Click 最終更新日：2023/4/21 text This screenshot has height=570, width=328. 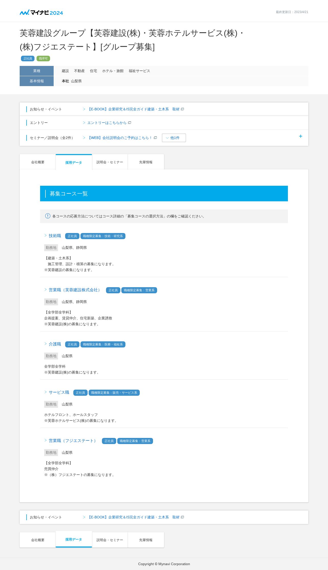292,12
